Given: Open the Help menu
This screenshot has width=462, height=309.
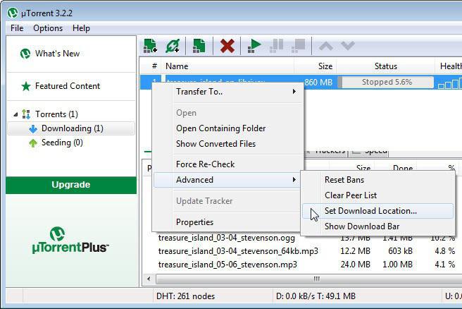Looking at the screenshot, I should coord(81,28).
